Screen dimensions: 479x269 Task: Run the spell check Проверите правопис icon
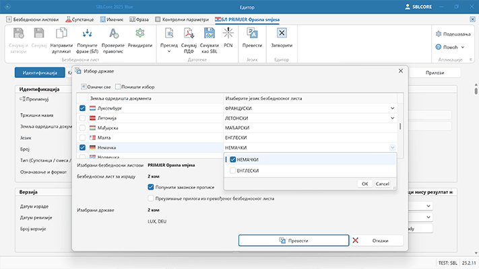113,33
